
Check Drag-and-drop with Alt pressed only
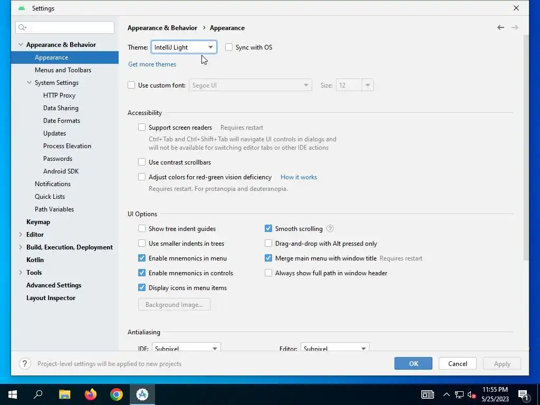click(268, 244)
